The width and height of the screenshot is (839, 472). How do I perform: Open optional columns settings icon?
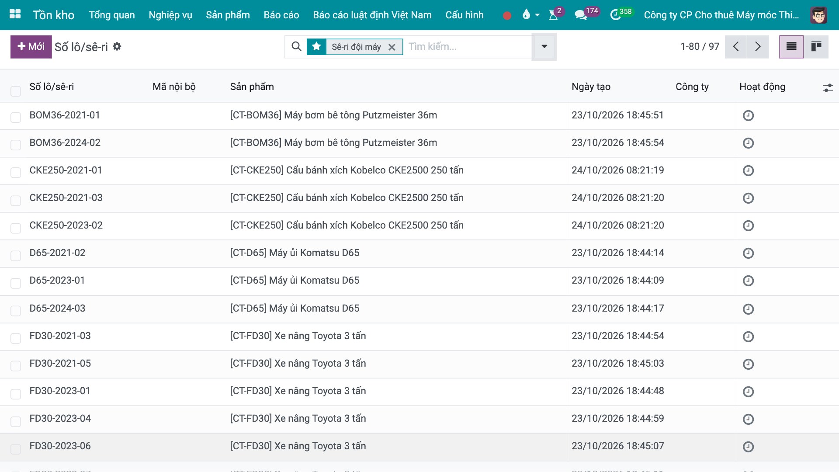click(x=828, y=88)
